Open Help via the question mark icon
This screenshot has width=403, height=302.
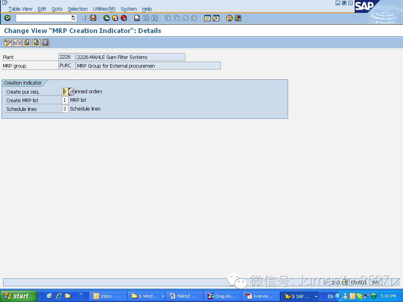click(229, 18)
